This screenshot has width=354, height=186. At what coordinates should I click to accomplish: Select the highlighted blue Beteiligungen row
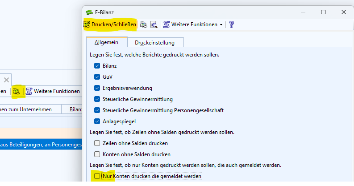point(40,145)
